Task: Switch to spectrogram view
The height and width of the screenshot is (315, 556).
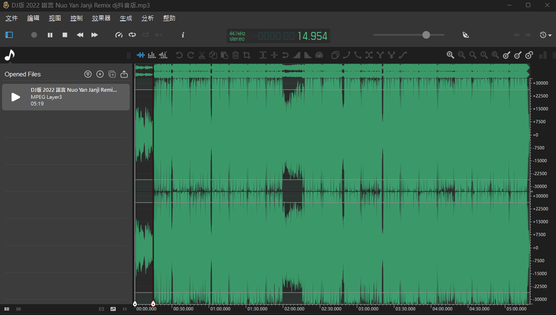Action: (x=152, y=55)
